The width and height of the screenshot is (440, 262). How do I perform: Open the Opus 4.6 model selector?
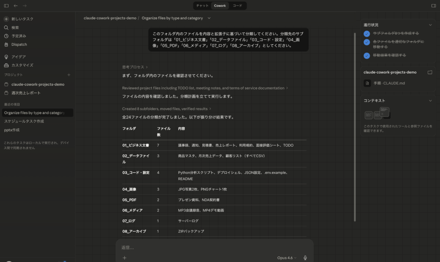pyautogui.click(x=286, y=258)
